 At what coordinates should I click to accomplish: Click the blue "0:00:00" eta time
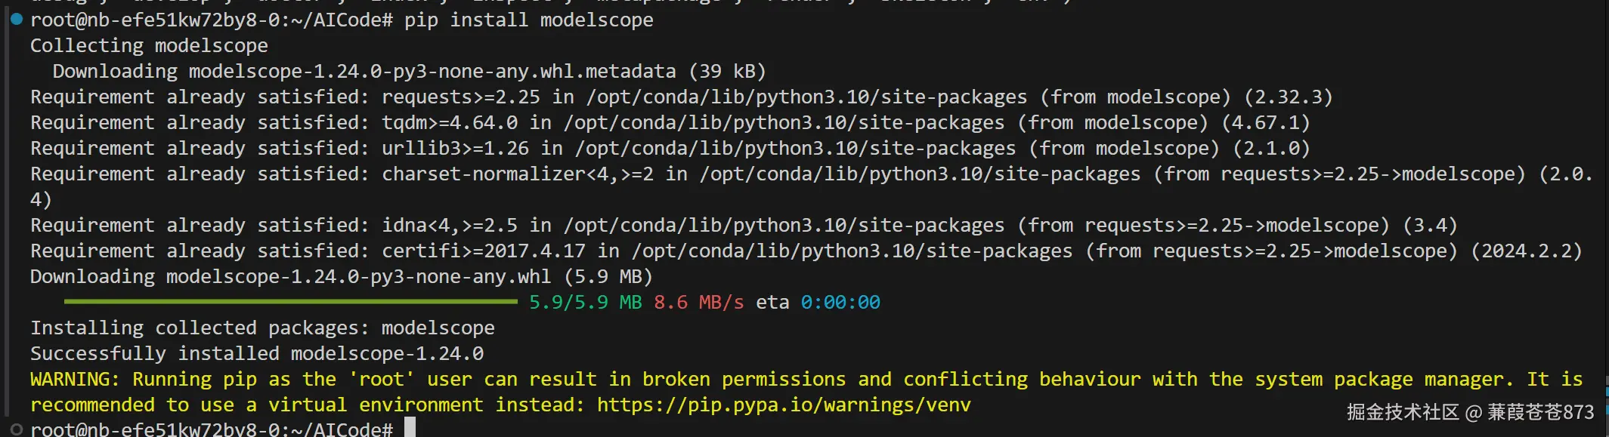pyautogui.click(x=840, y=303)
